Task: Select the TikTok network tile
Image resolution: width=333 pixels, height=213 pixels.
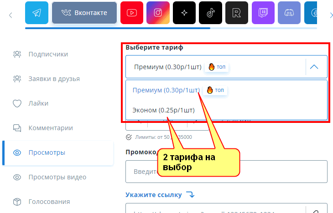Action: click(x=210, y=13)
